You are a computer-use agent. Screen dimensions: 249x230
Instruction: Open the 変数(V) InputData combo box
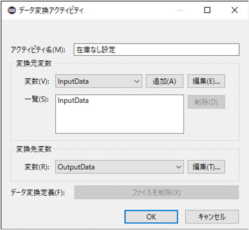(99, 82)
